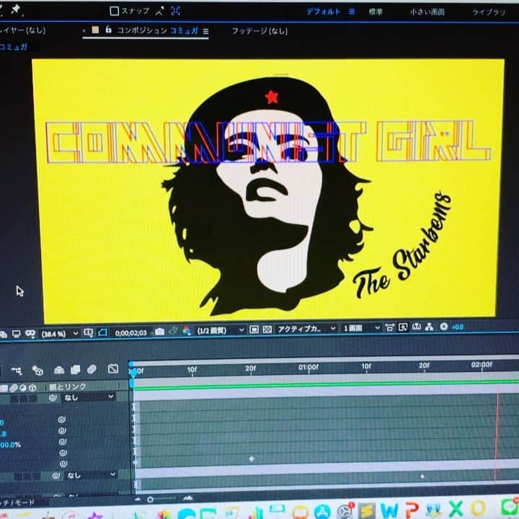Open the デフォルト workspace menu icon
Viewport: 519px width, 519px height.
click(x=352, y=12)
